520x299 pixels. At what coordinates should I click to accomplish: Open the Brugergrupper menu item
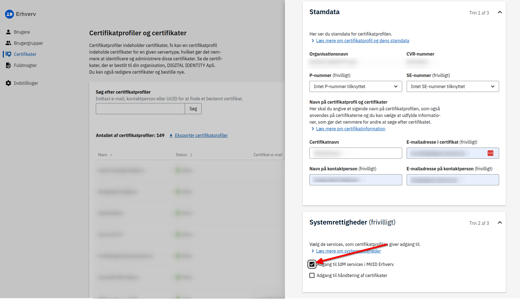coord(28,43)
